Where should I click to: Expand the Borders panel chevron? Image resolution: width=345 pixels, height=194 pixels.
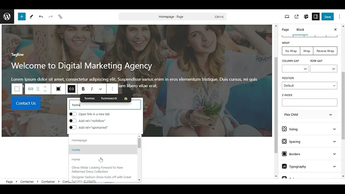click(334, 154)
